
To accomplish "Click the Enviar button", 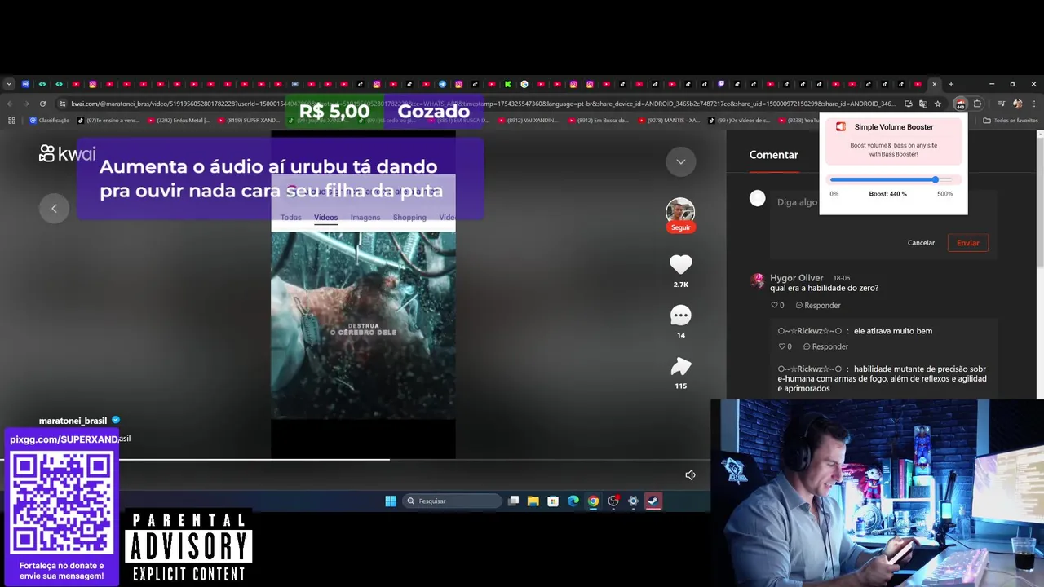I will coord(968,243).
